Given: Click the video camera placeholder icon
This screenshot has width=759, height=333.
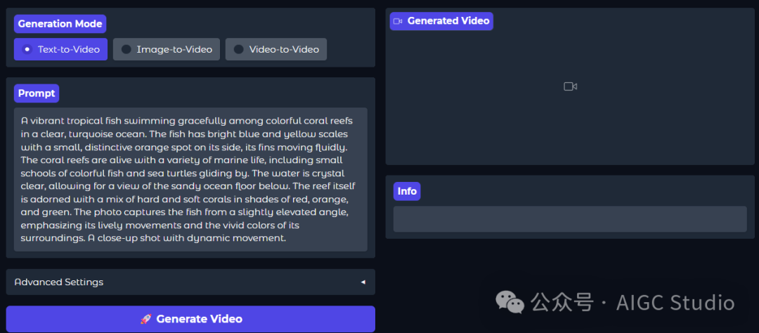Looking at the screenshot, I should point(570,86).
